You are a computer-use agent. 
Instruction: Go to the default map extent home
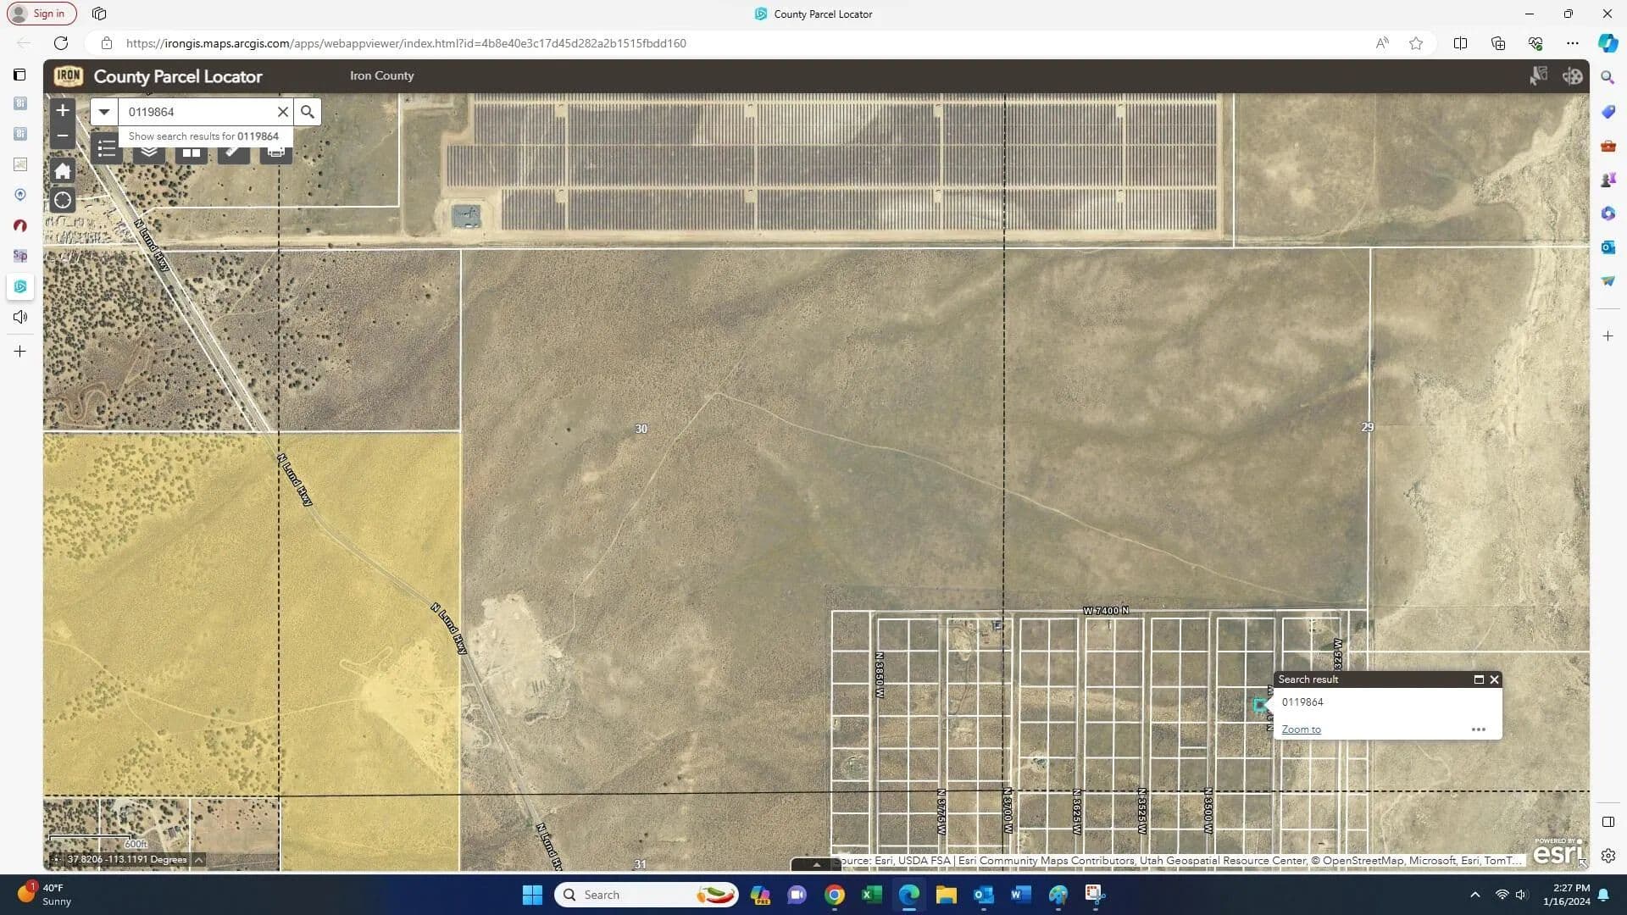click(63, 171)
